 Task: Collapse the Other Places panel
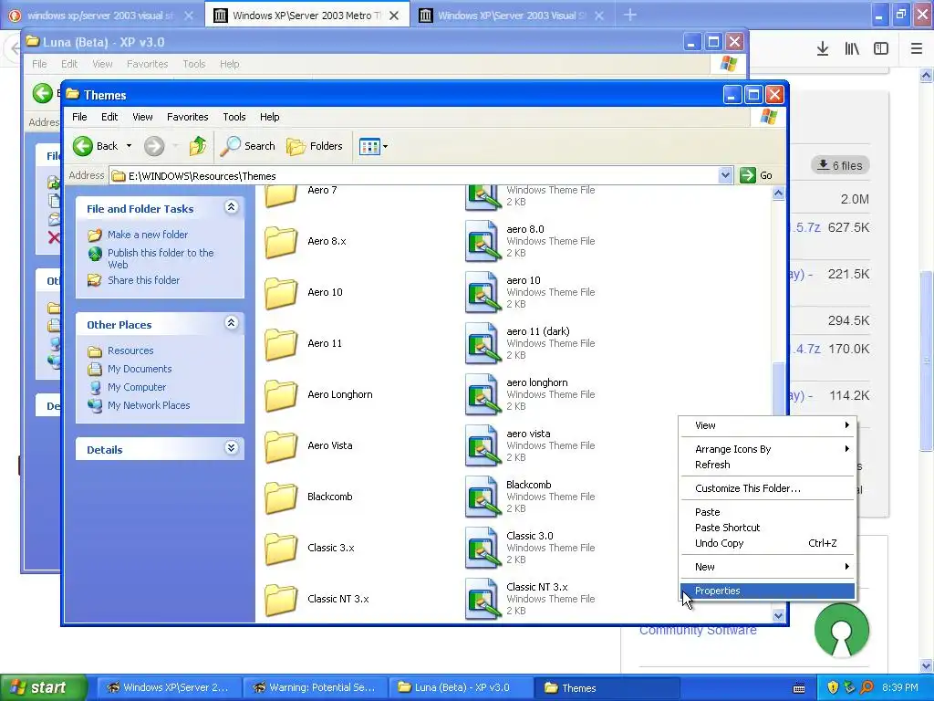[x=231, y=323]
